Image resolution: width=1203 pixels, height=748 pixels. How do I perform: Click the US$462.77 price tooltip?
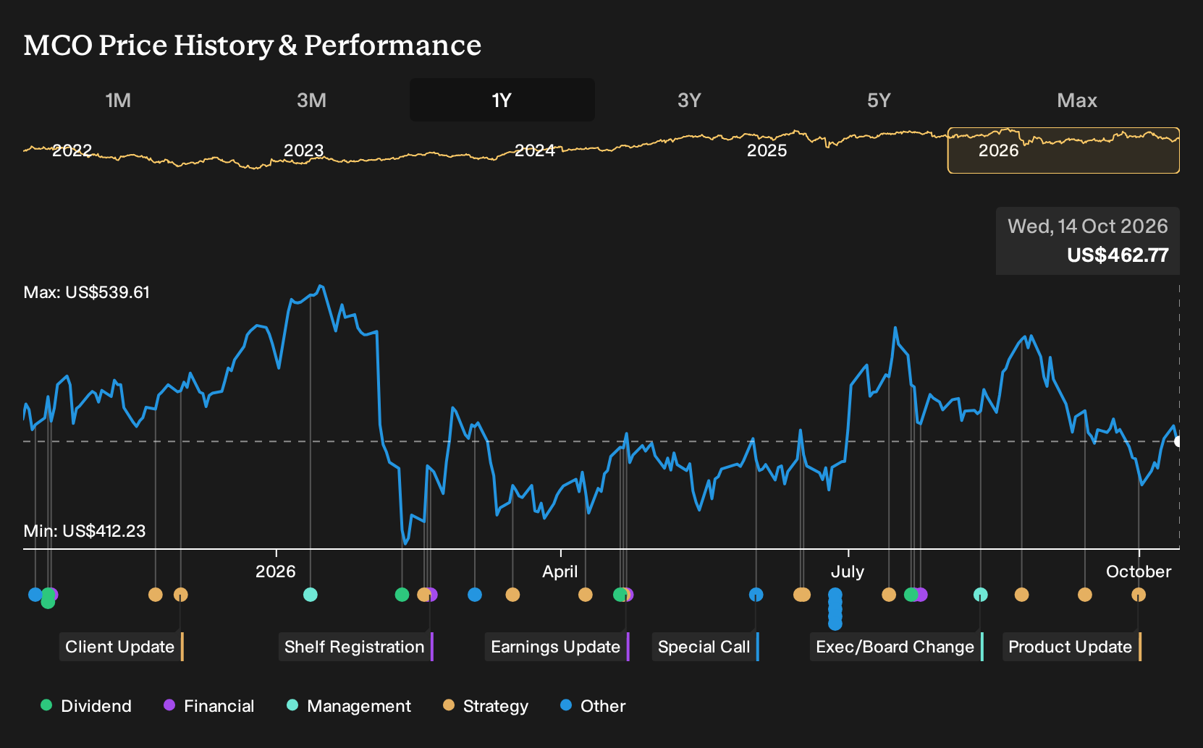coord(1088,241)
